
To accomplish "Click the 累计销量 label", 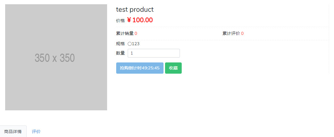I will (125, 33).
